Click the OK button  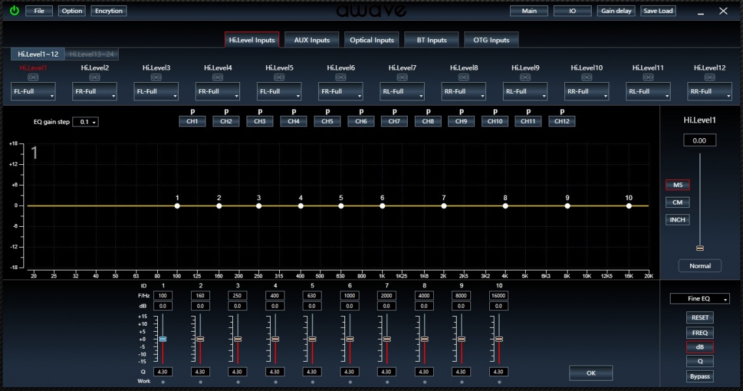[591, 373]
